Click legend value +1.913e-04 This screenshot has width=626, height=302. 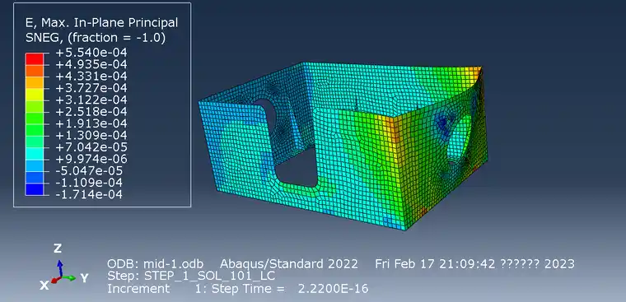(92, 123)
